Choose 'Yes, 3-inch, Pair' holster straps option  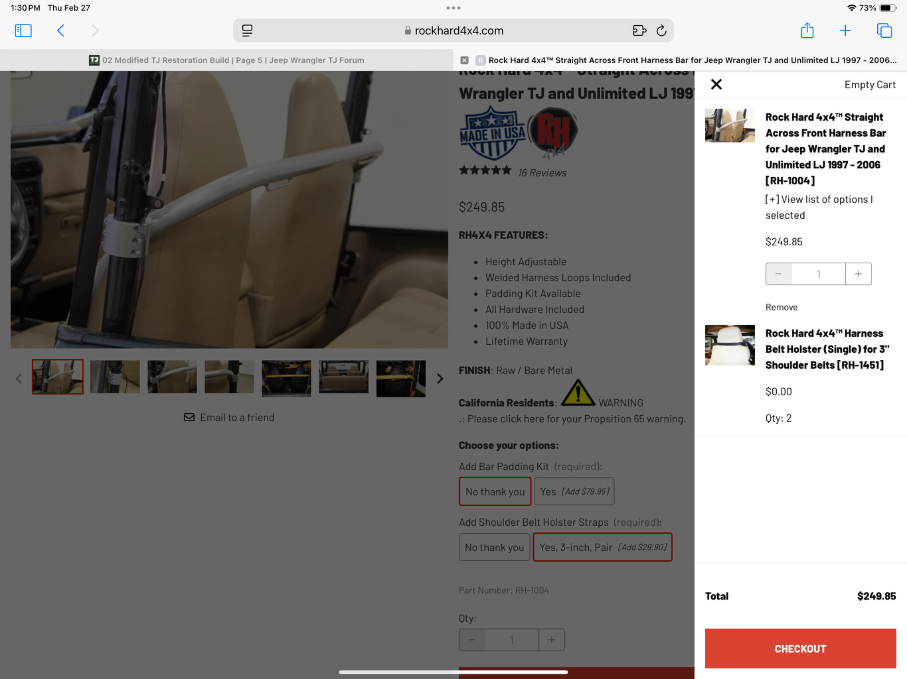coord(602,547)
